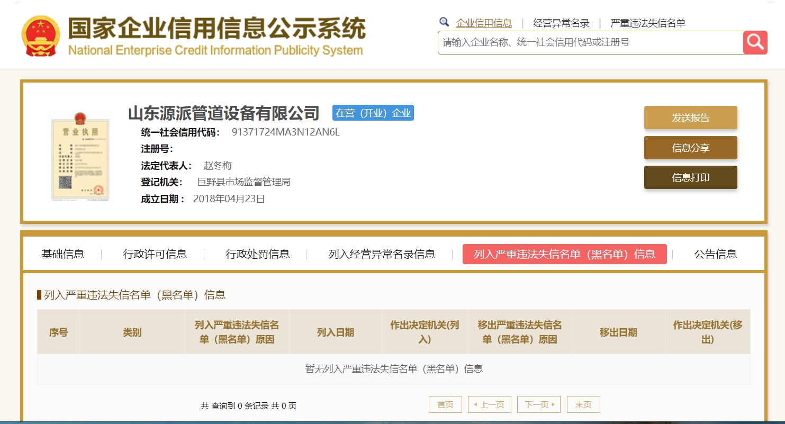Click the 类别 column header

(132, 332)
